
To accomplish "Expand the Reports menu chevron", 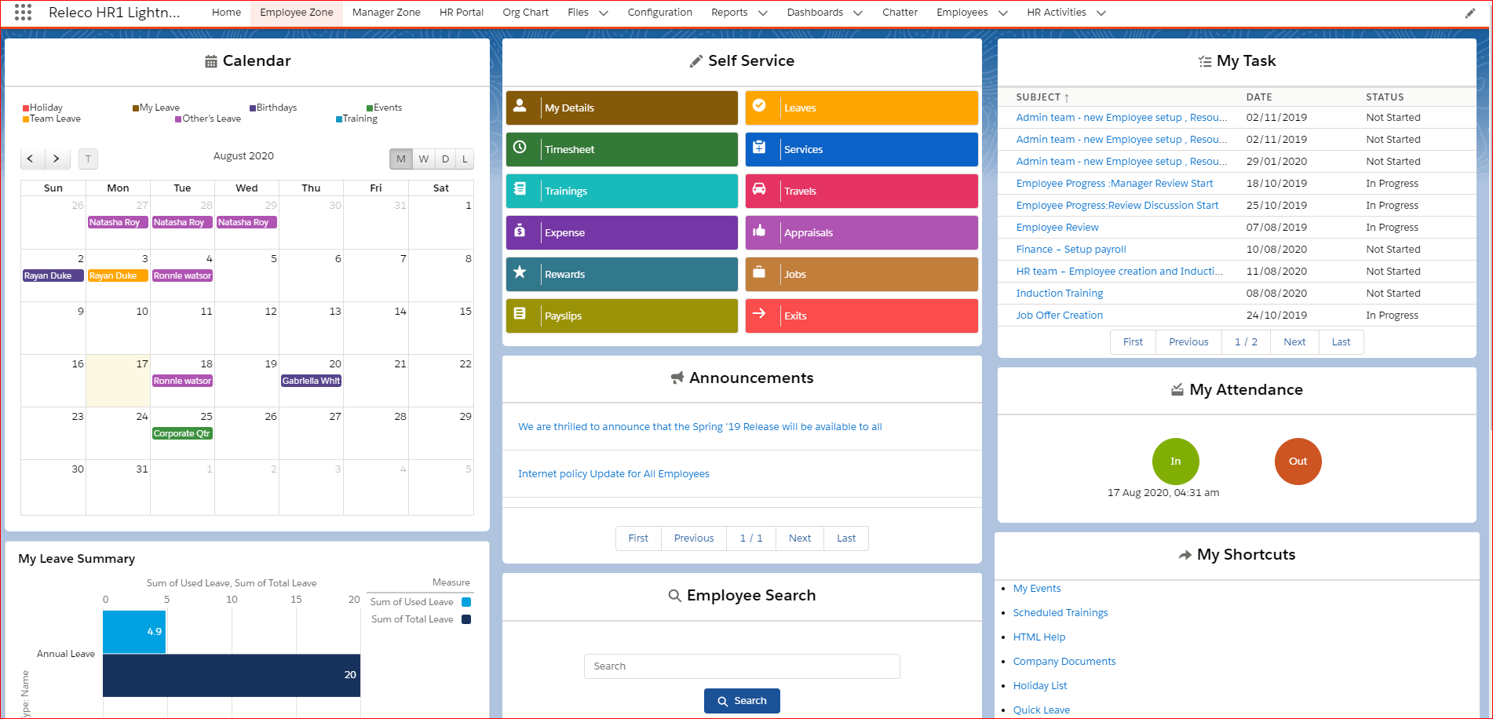I will pyautogui.click(x=762, y=13).
